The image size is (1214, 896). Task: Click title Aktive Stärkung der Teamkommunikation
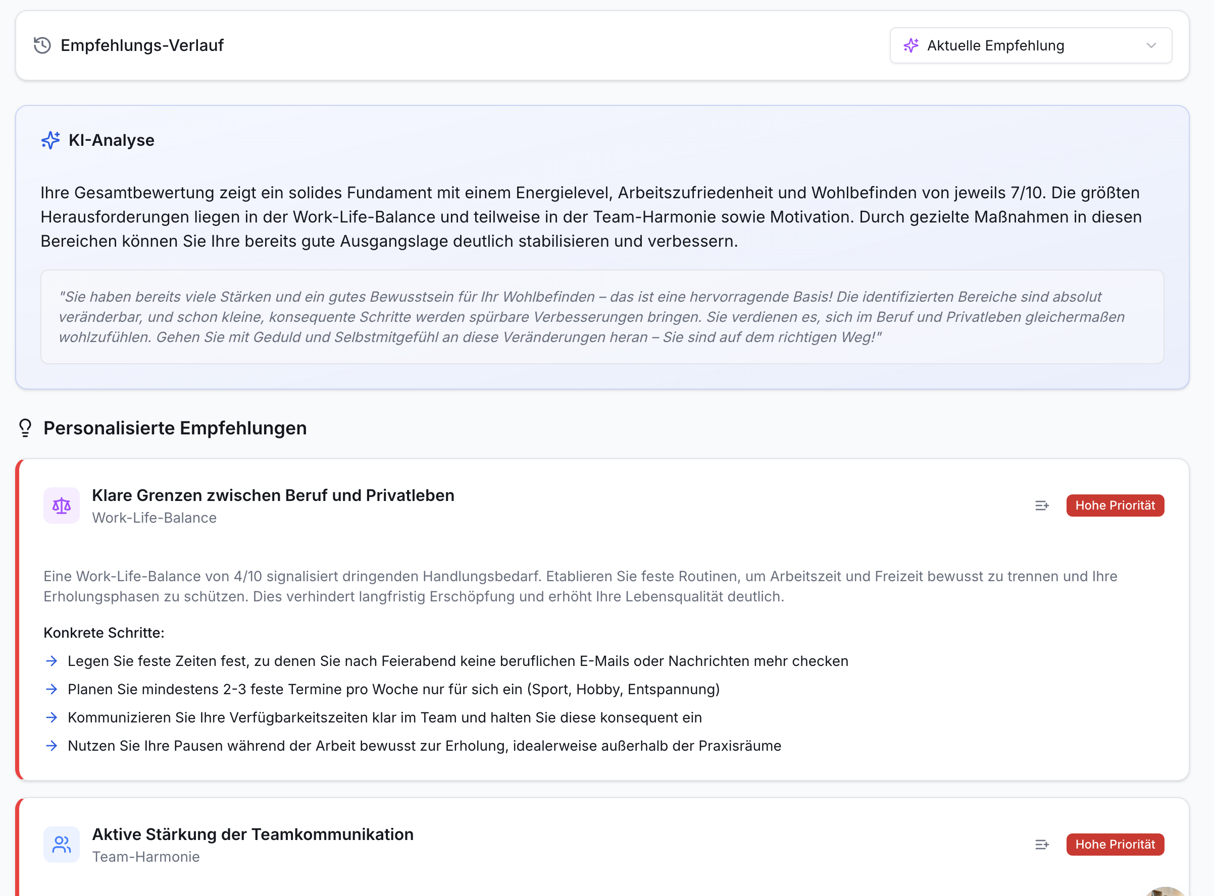[x=252, y=834]
